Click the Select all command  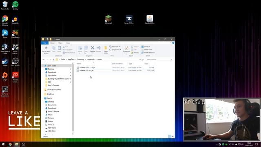click(146, 47)
